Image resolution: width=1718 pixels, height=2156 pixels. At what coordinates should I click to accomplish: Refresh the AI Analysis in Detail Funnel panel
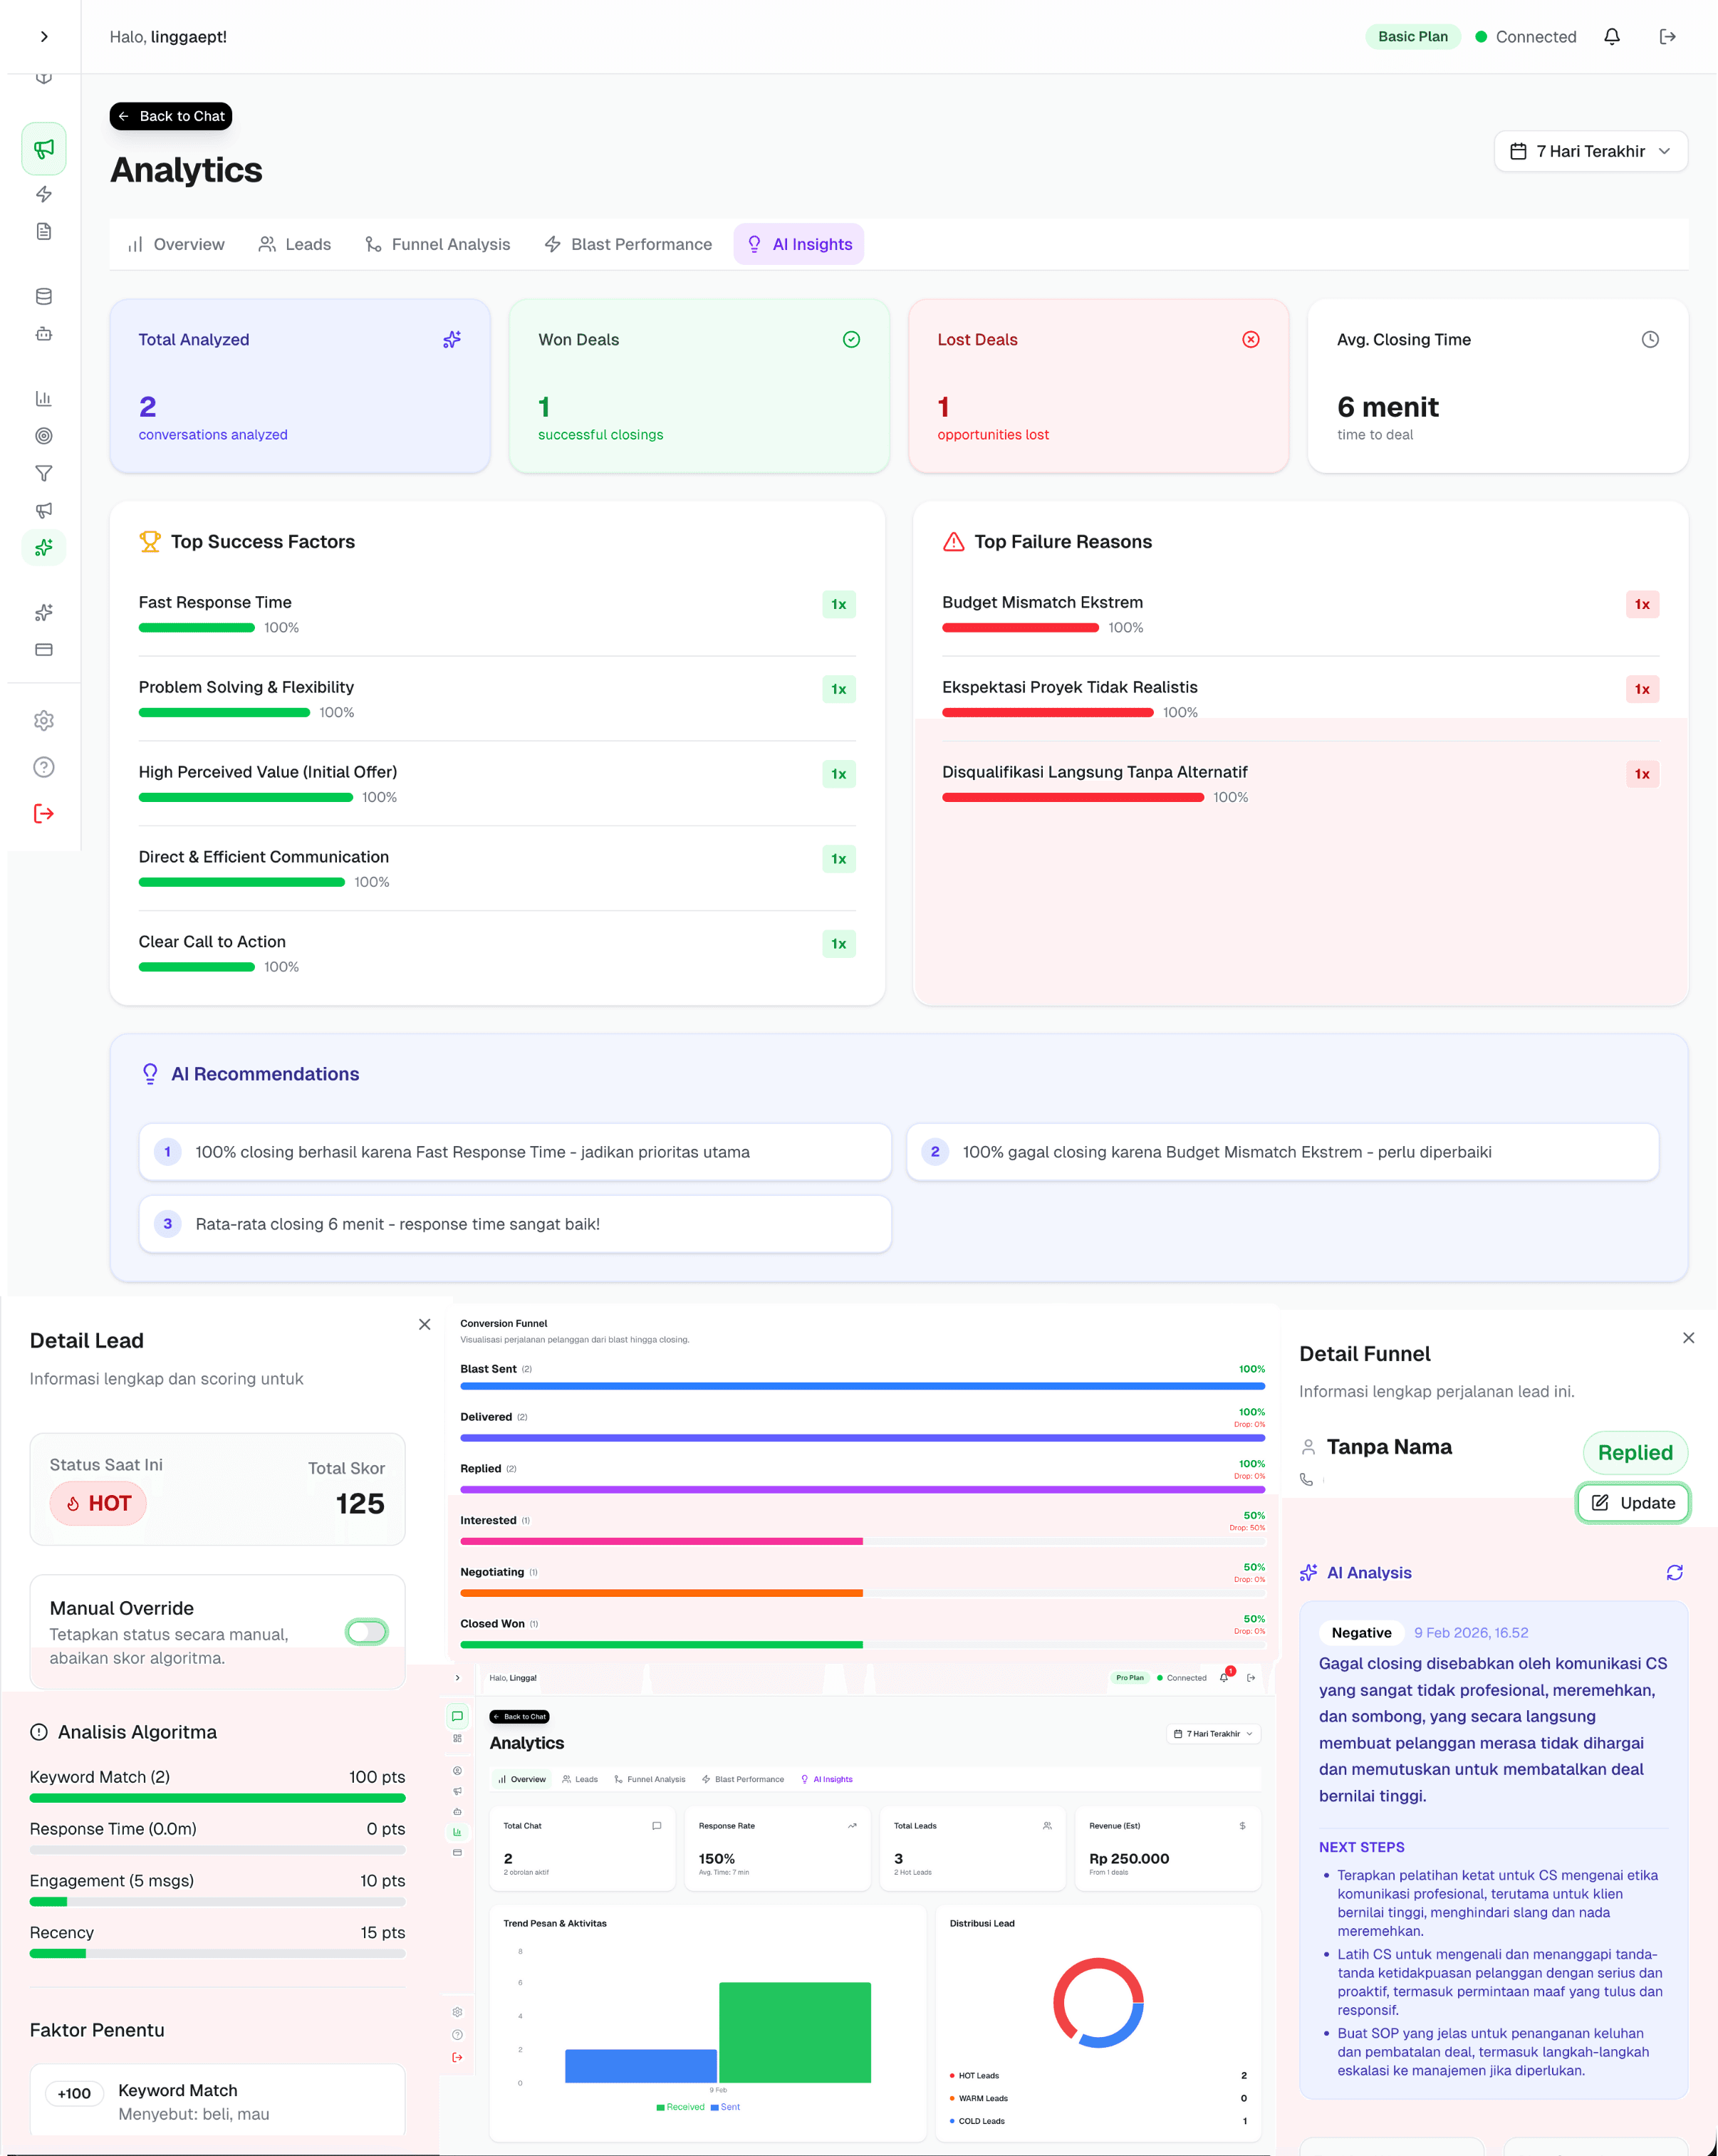(1676, 1572)
